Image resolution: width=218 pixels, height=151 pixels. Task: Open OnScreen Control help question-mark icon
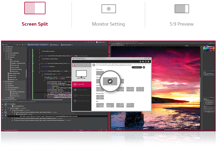tap(146, 61)
